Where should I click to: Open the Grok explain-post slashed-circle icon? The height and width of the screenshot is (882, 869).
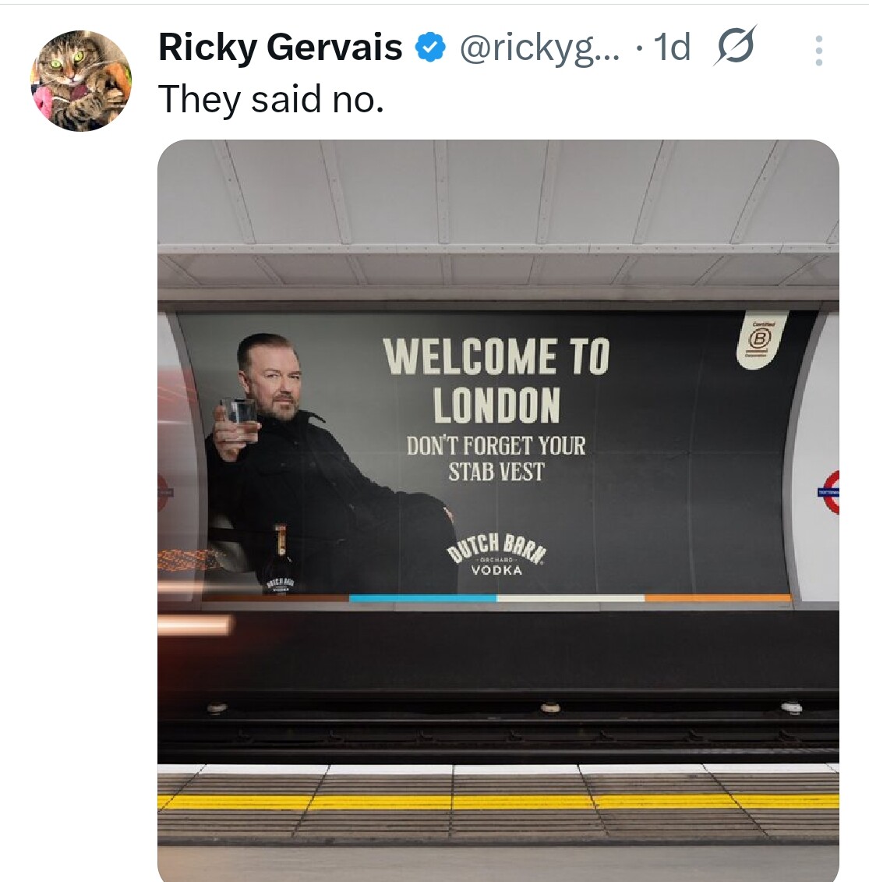click(735, 45)
